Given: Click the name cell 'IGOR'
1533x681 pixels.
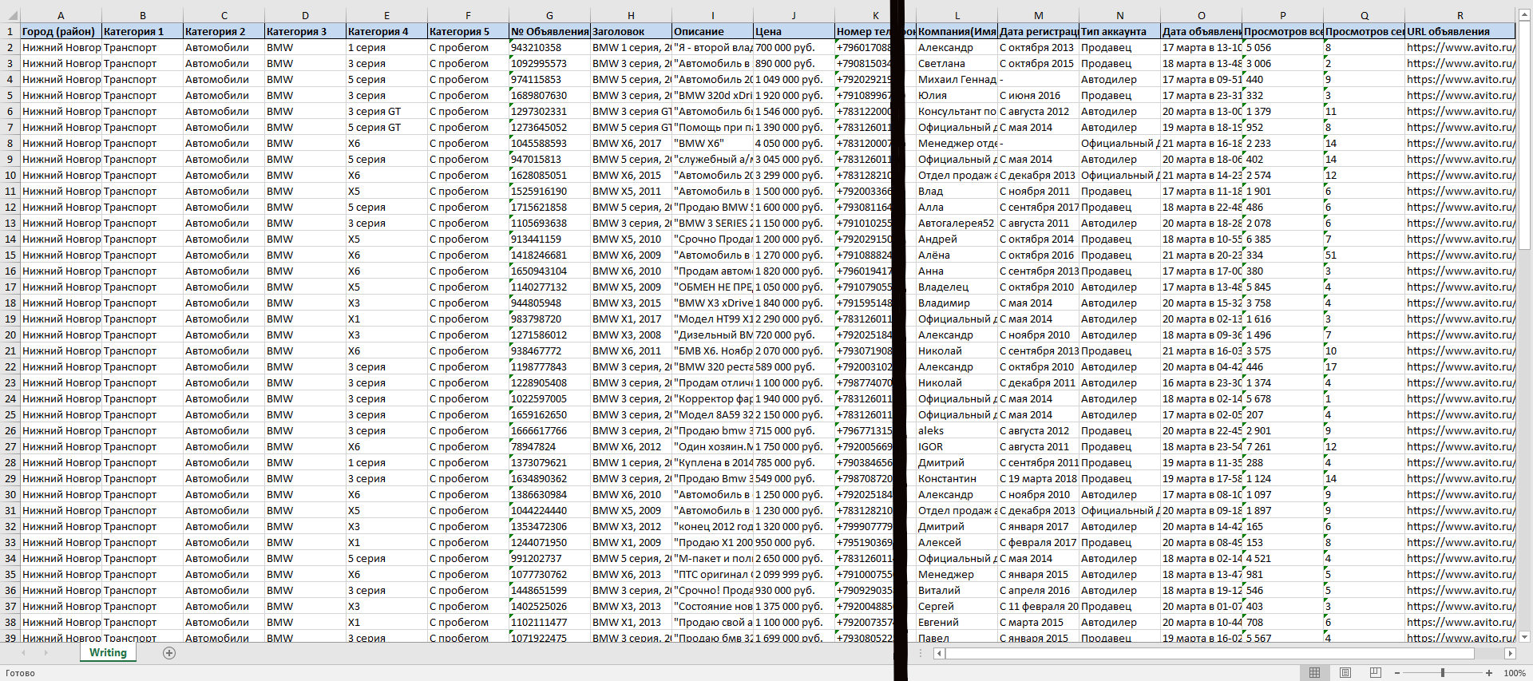Looking at the screenshot, I should pyautogui.click(x=957, y=446).
